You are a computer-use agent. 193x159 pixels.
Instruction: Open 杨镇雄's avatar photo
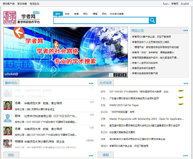pyautogui.click(x=8, y=144)
